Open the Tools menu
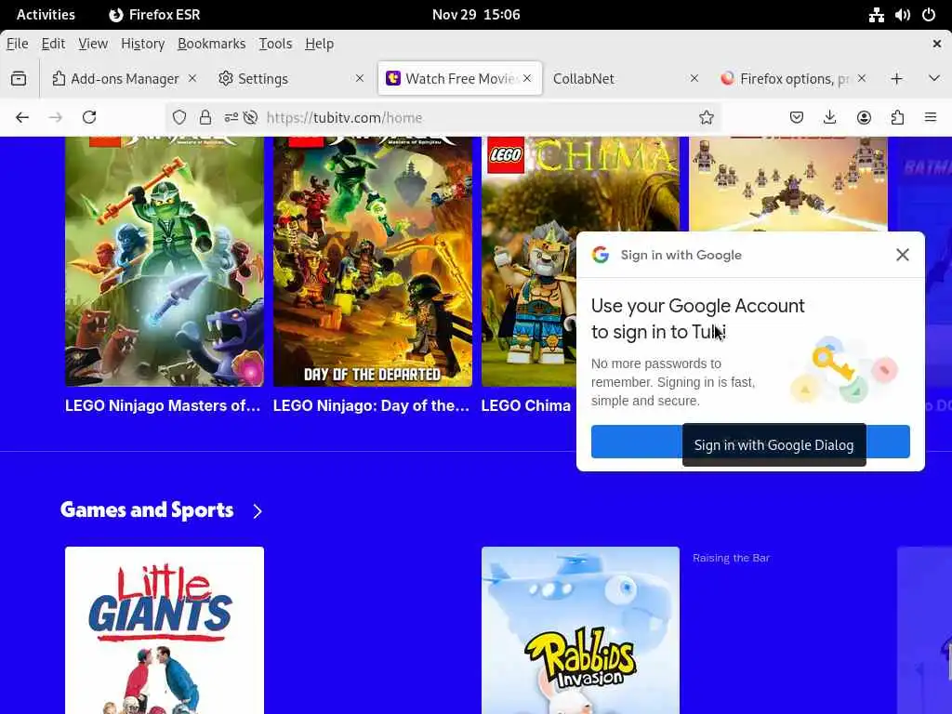The image size is (952, 714). [275, 44]
